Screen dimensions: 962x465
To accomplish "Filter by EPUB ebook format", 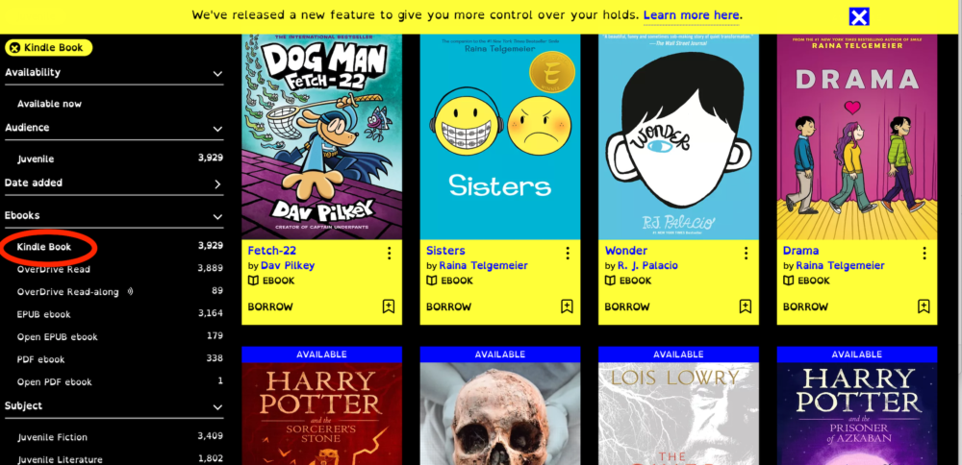I will click(43, 314).
